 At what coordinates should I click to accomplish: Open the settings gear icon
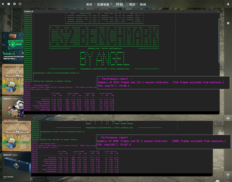[14, 4]
